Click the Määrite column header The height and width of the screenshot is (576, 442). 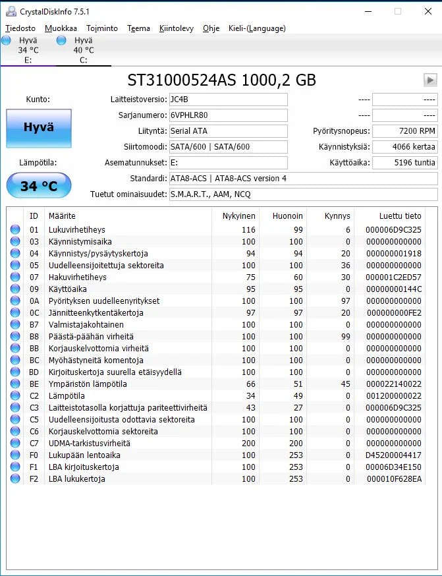pyautogui.click(x=62, y=216)
